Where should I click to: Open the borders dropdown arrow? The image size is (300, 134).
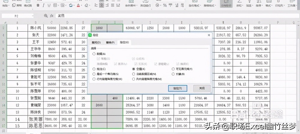(x=58, y=6)
